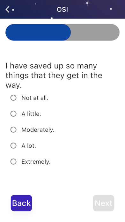Click the small dot beside the back chevron
Screen dimensions: 125x222
tap(13, 10)
